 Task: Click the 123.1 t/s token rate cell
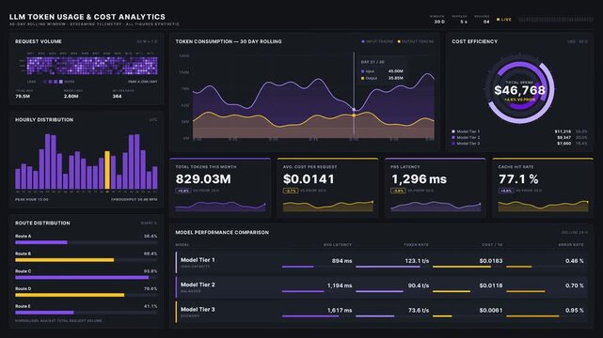click(417, 261)
